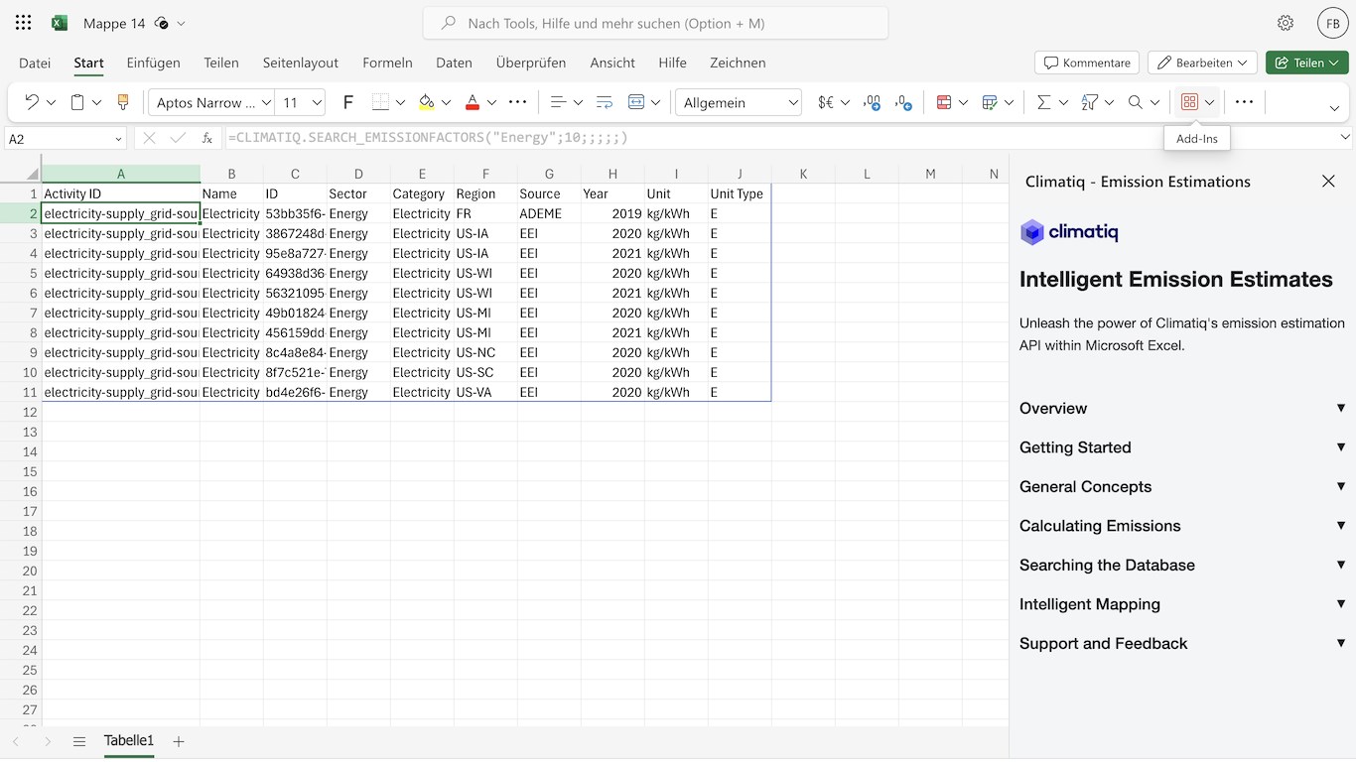Click the merge cells icon
Image resolution: width=1356 pixels, height=762 pixels.
636,102
